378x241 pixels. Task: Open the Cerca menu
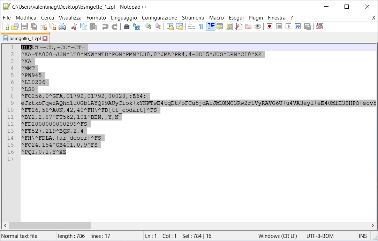47,17
